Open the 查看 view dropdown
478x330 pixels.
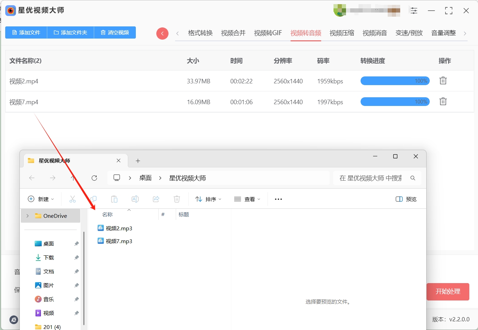point(247,199)
